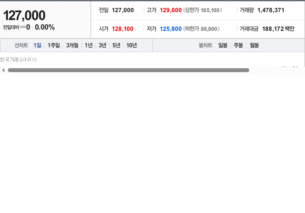The width and height of the screenshot is (305, 213).
Task: Select the 월봉 candle chart
Action: pos(254,45)
